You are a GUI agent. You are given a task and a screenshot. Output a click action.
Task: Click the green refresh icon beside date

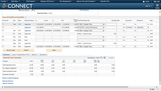tap(34, 10)
